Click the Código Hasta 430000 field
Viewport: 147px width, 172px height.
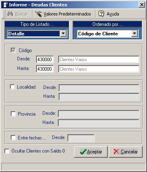pos(45,69)
